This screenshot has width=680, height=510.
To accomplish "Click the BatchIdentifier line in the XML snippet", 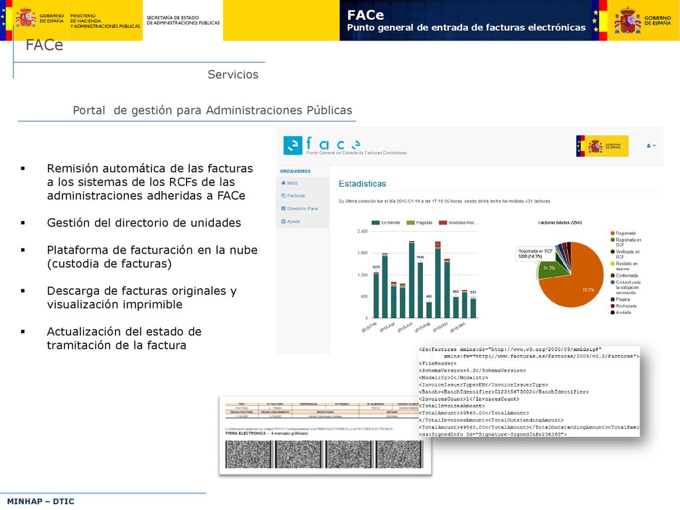I will (504, 392).
